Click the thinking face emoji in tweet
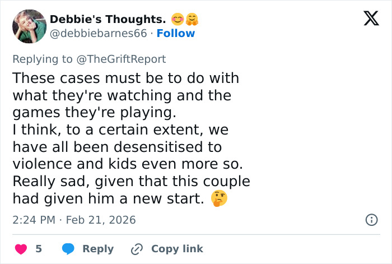The image size is (392, 264). pyautogui.click(x=218, y=199)
